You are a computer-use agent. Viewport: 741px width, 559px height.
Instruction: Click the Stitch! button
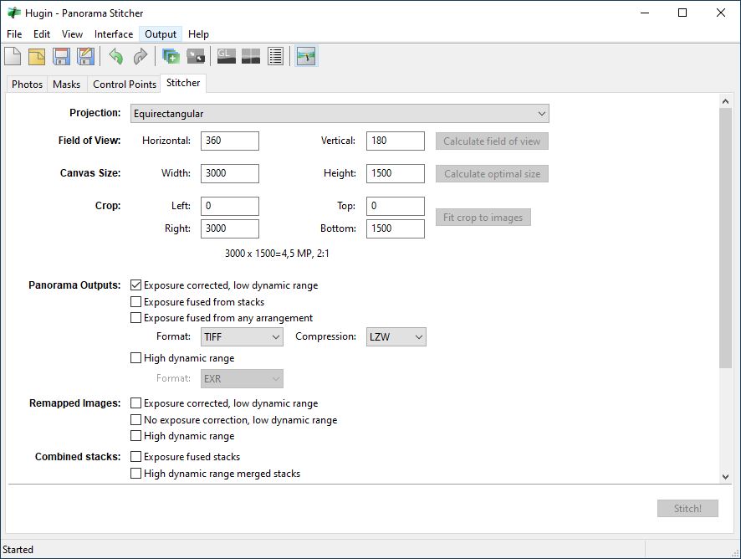(687, 509)
